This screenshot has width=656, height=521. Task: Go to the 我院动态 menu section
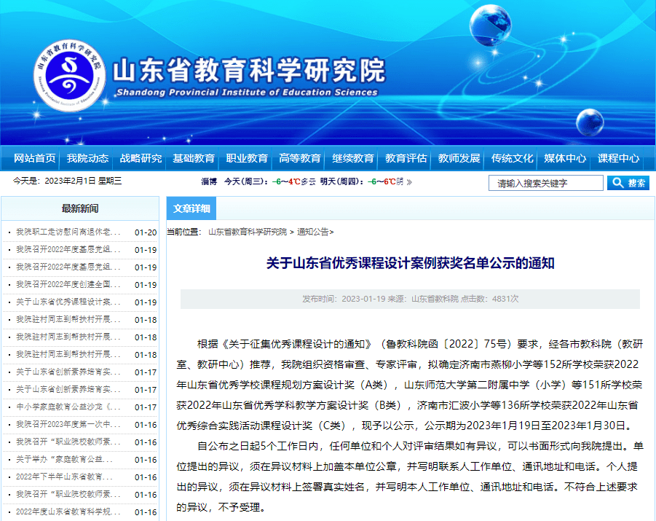tap(87, 158)
